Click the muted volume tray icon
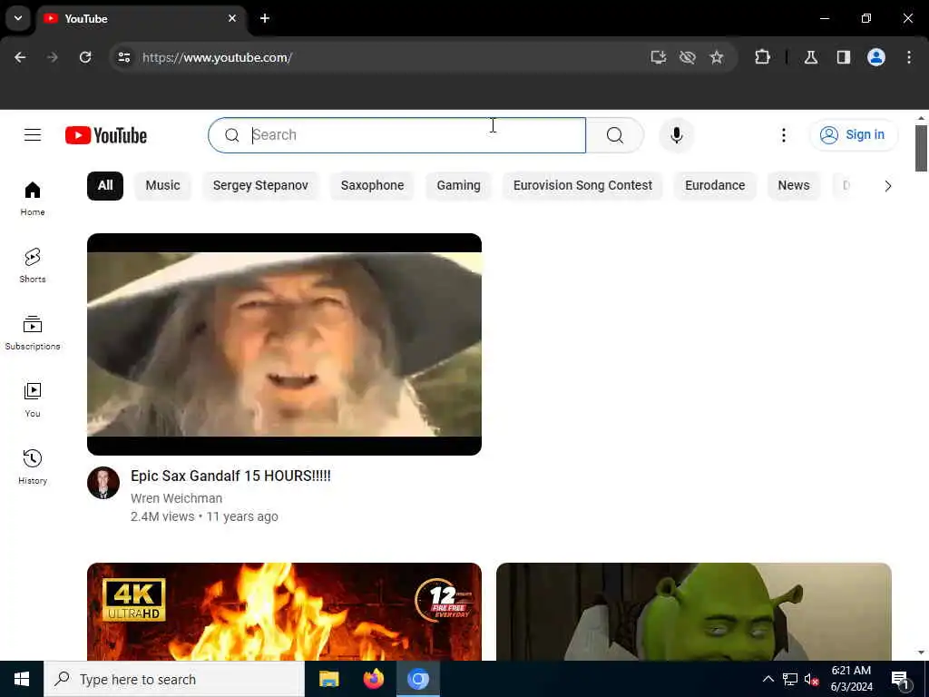This screenshot has height=697, width=929. (x=812, y=679)
